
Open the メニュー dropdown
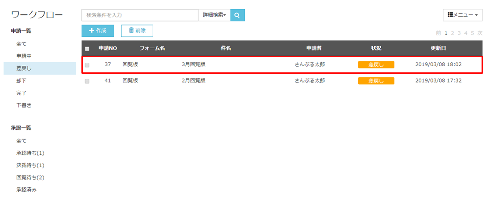[x=463, y=15]
